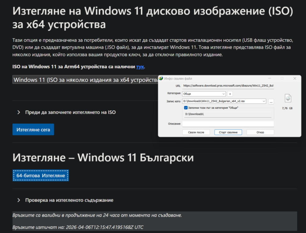Click Отказ button in dialog
Screen dimensions: 306x233
click(260, 132)
